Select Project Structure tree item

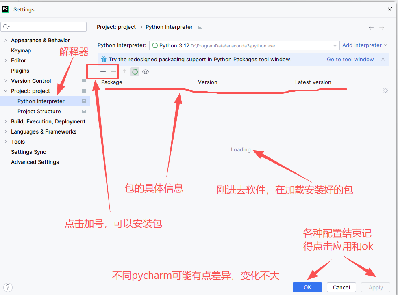[39, 111]
